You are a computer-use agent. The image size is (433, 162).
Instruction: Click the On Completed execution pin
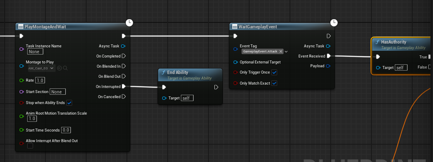point(124,56)
